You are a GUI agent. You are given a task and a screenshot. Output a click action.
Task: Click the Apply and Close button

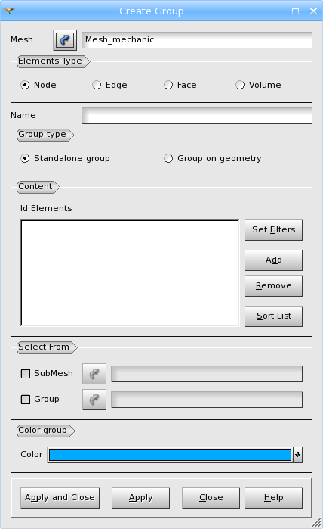tap(60, 498)
